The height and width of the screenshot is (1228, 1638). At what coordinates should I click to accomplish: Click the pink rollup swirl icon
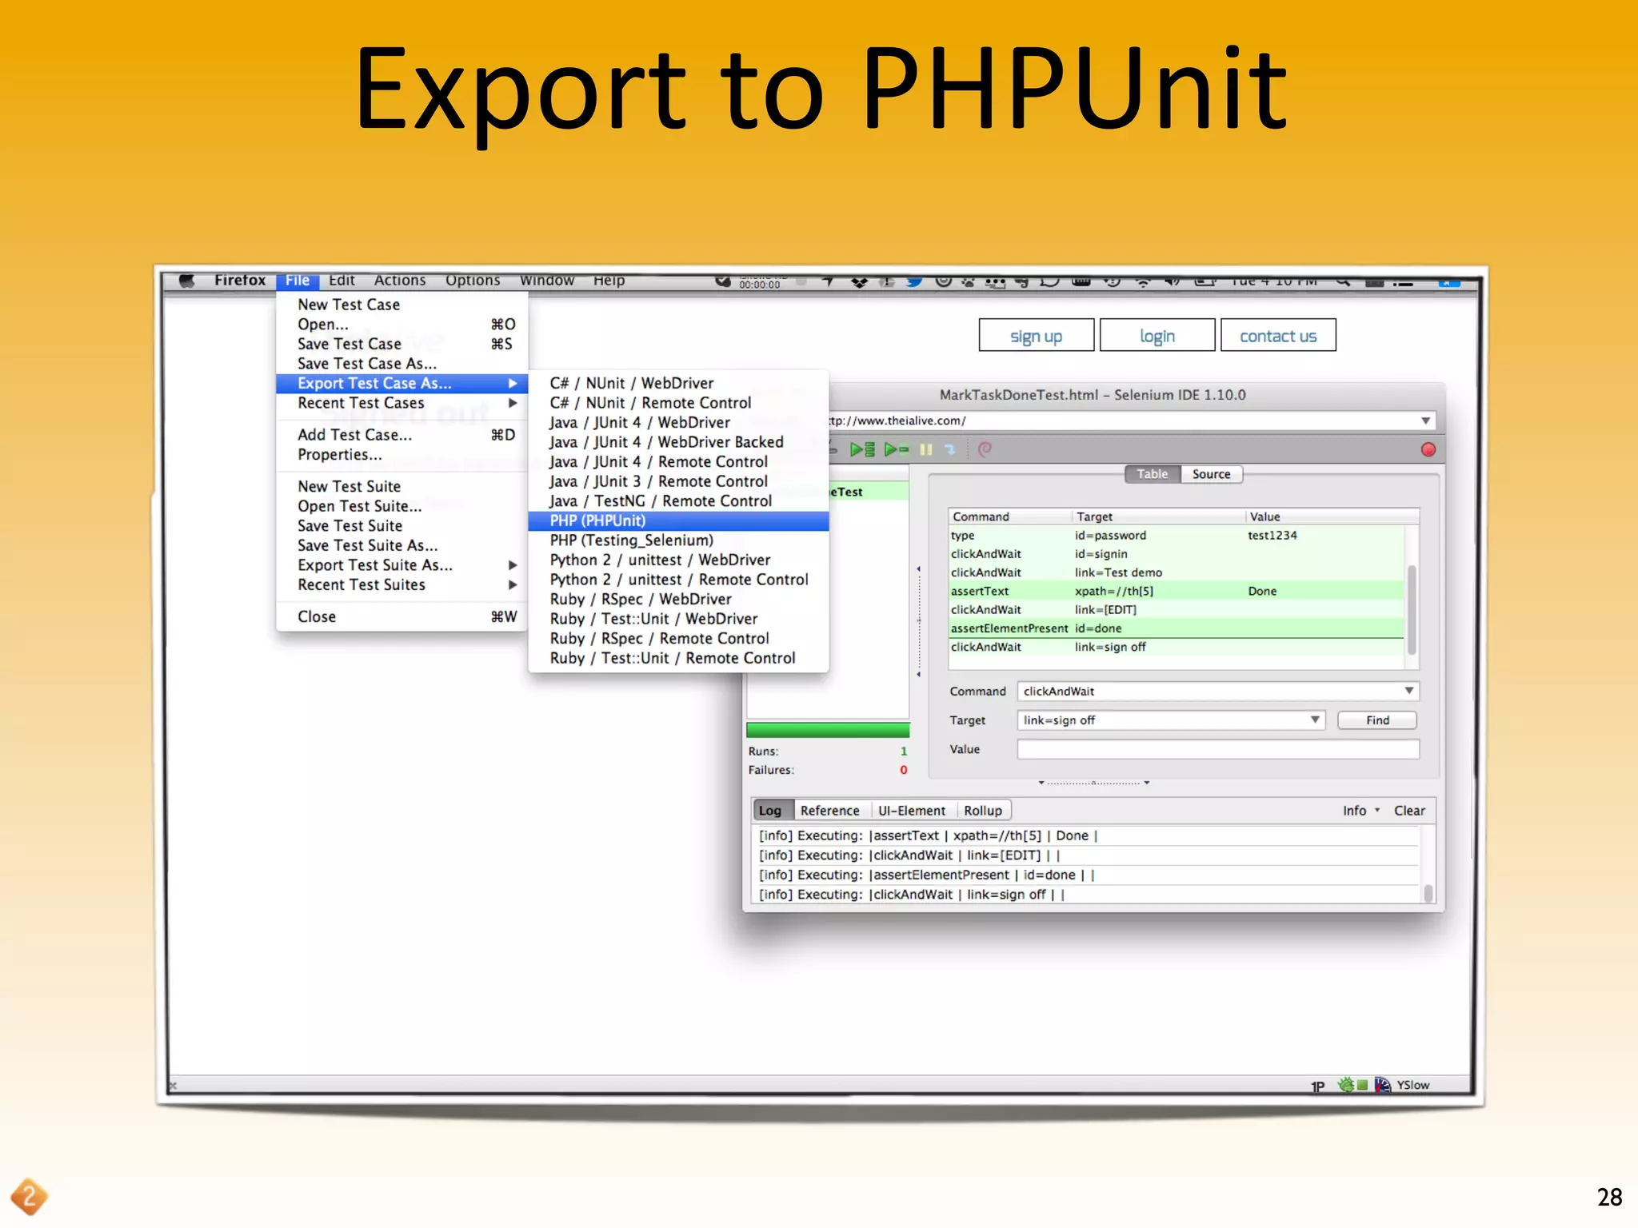click(x=985, y=449)
